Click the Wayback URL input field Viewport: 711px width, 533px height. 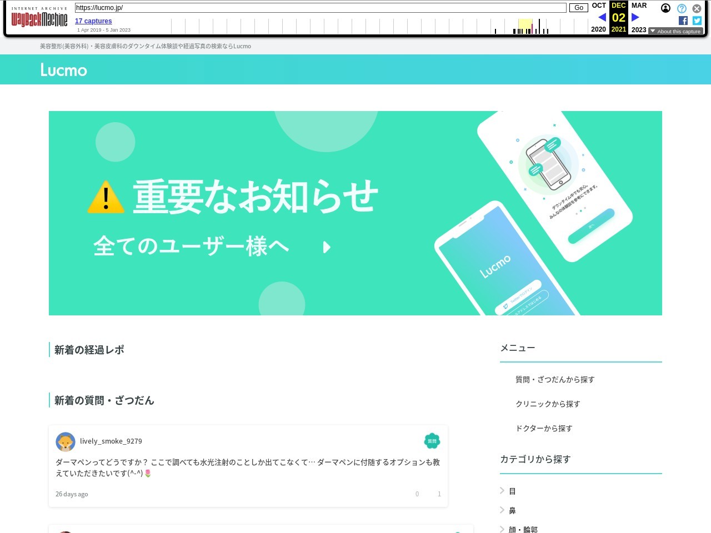(x=321, y=8)
